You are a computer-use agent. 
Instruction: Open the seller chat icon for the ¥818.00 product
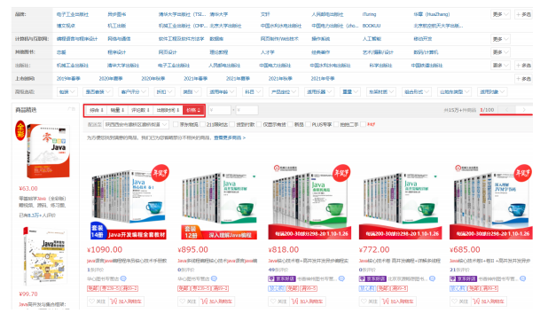pyautogui.click(x=341, y=278)
